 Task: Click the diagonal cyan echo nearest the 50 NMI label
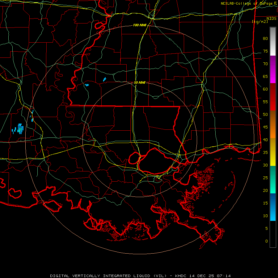point(105,79)
